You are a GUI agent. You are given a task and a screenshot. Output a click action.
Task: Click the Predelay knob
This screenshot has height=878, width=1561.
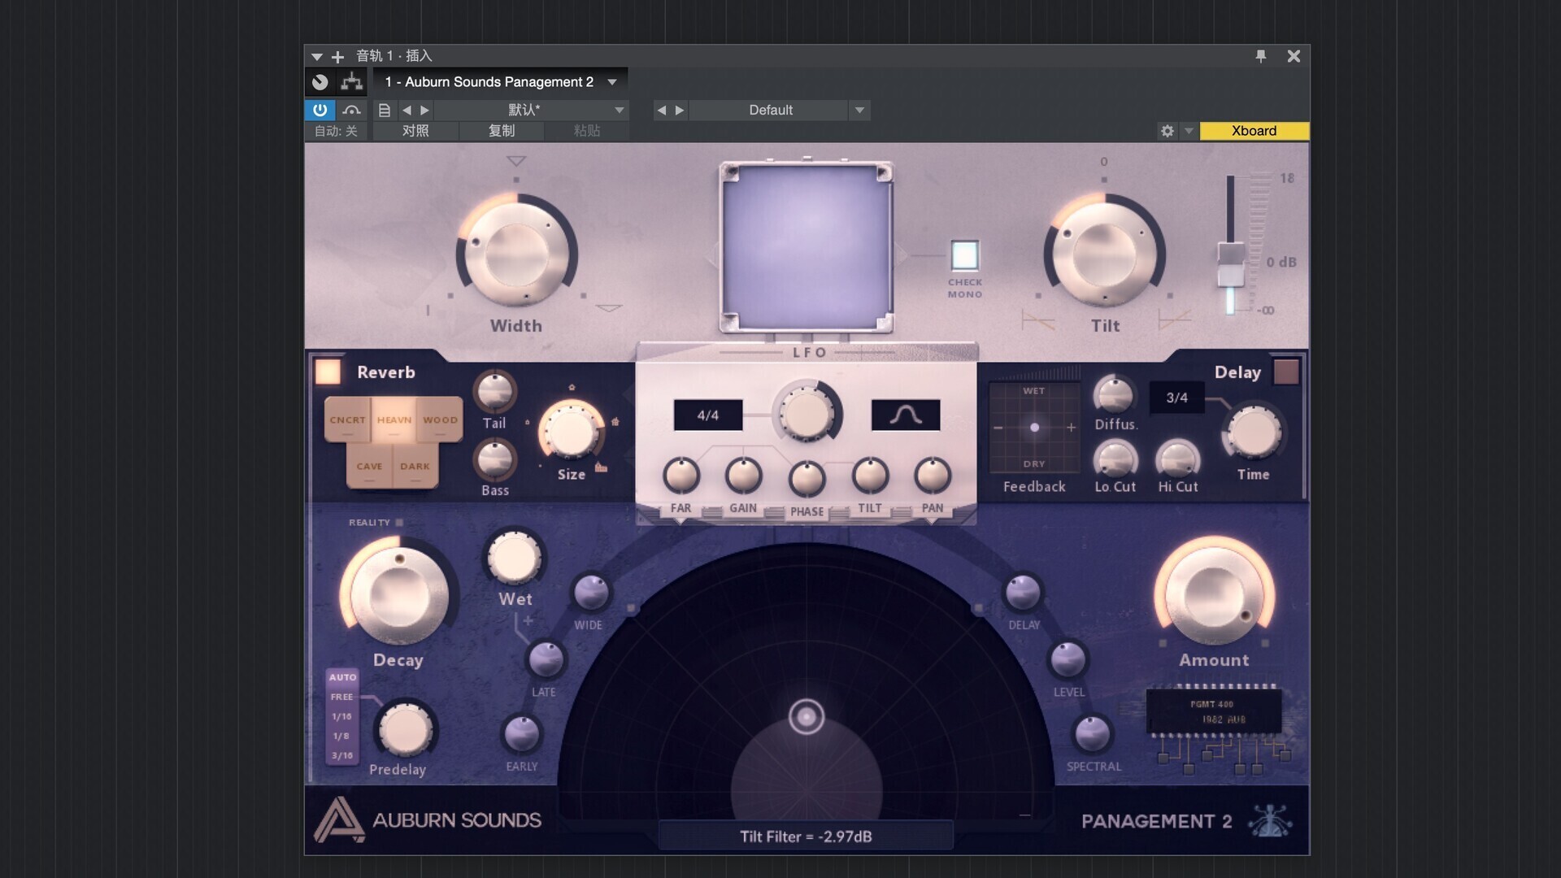tap(404, 729)
